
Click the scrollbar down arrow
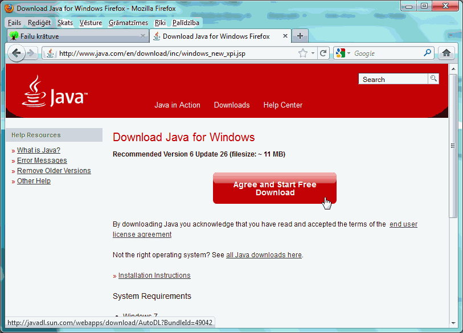point(453,323)
